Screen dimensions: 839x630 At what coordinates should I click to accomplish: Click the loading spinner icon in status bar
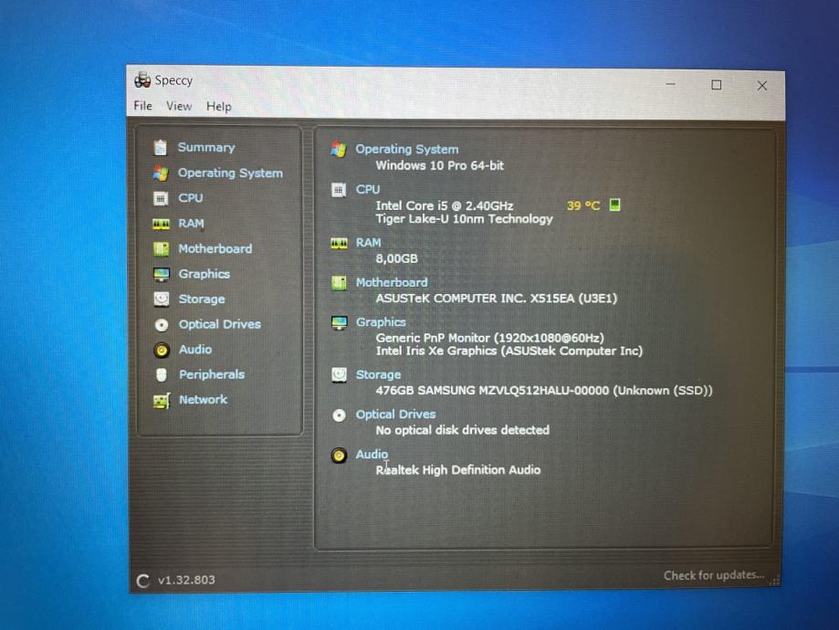pos(142,581)
